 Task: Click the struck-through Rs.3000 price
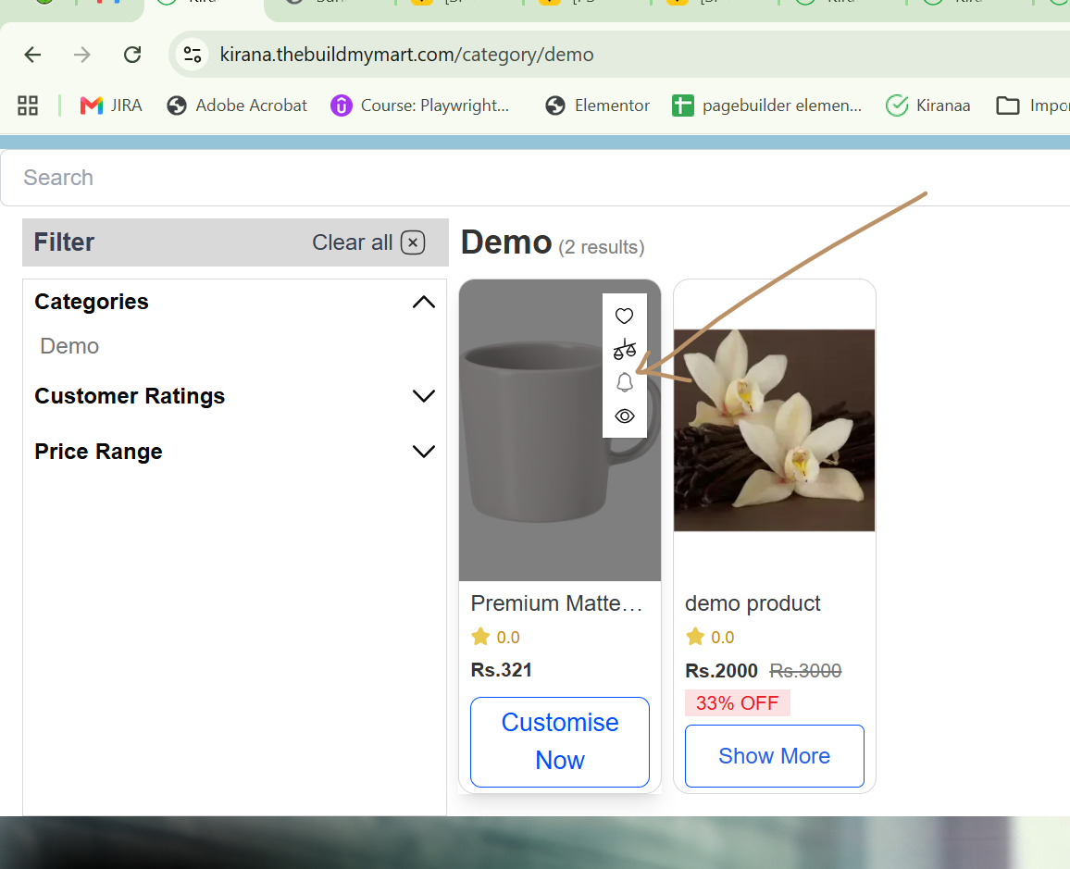806,671
